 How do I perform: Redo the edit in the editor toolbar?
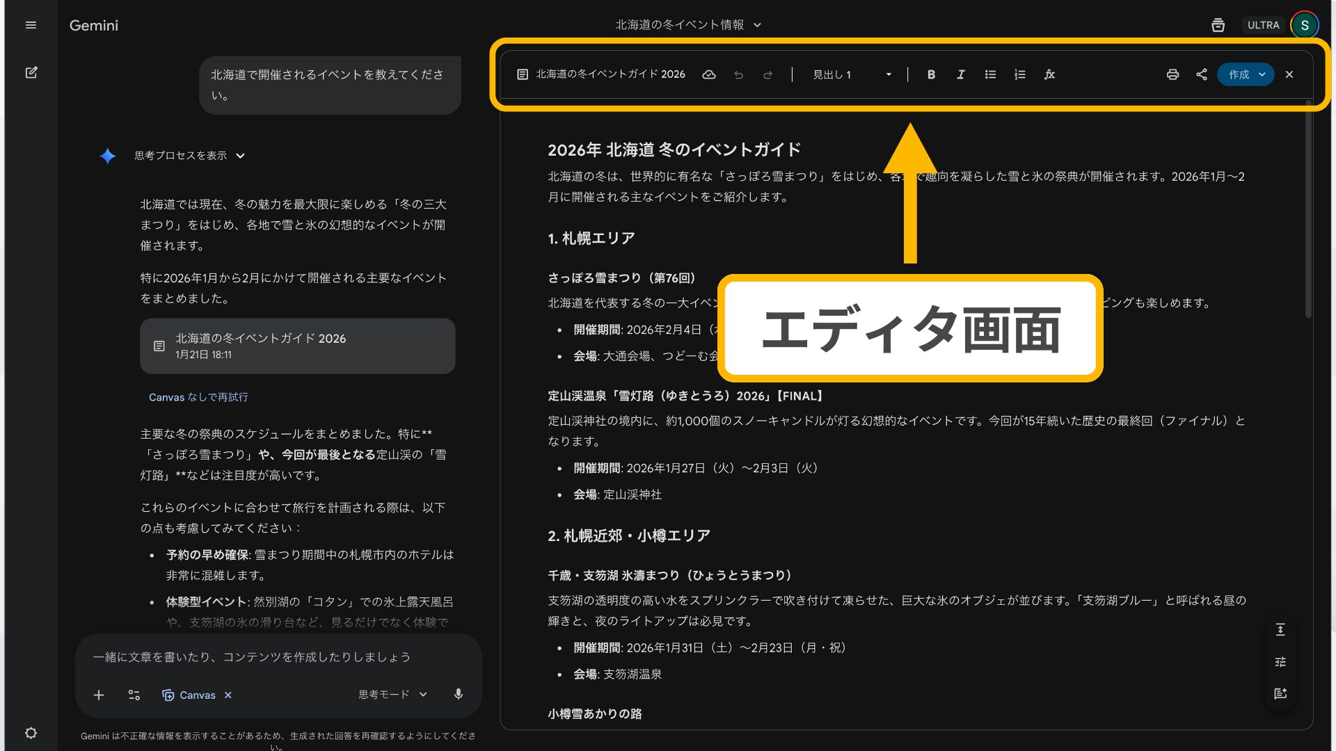768,74
